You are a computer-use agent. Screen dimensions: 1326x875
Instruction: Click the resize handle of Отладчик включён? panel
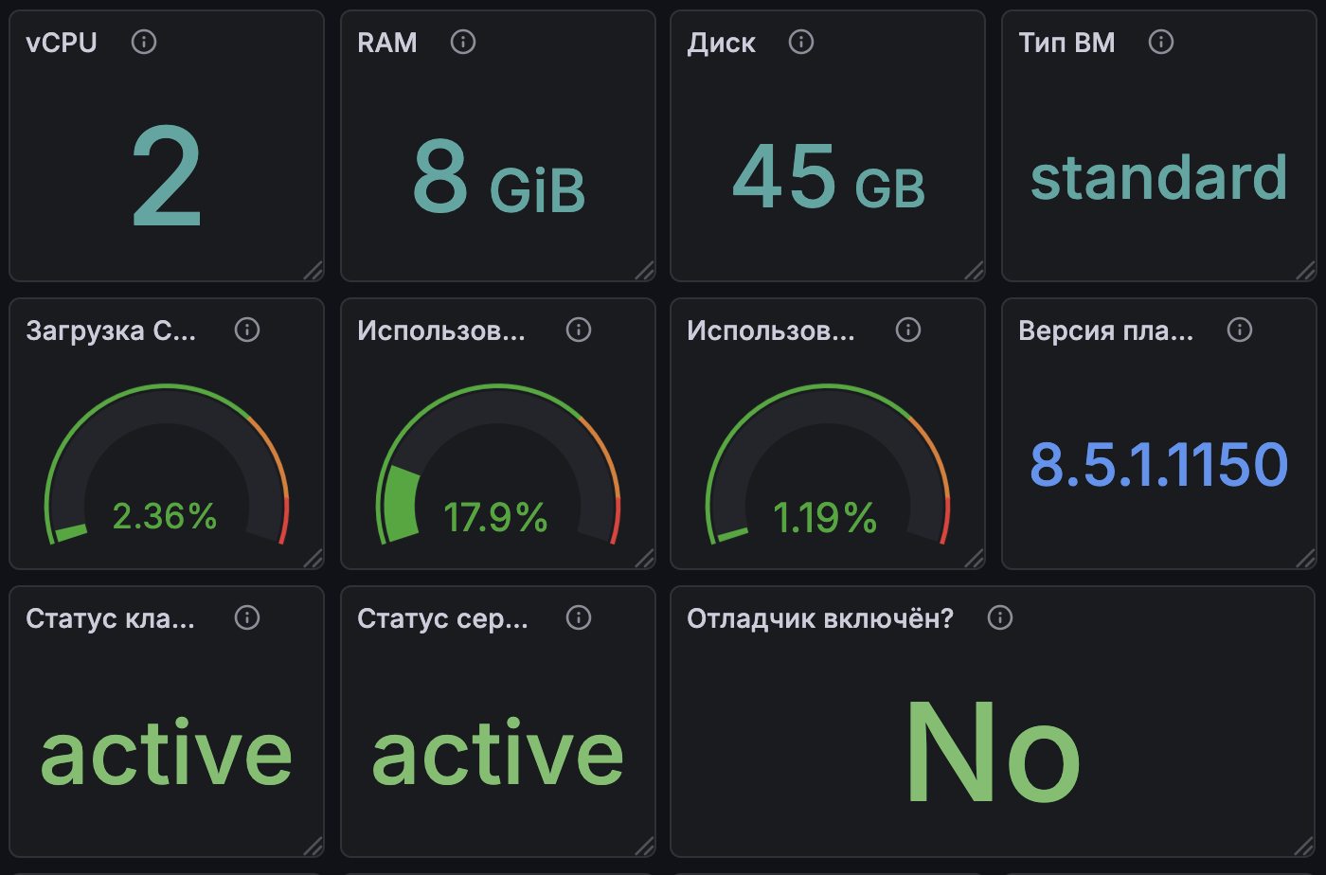pos(1305,847)
